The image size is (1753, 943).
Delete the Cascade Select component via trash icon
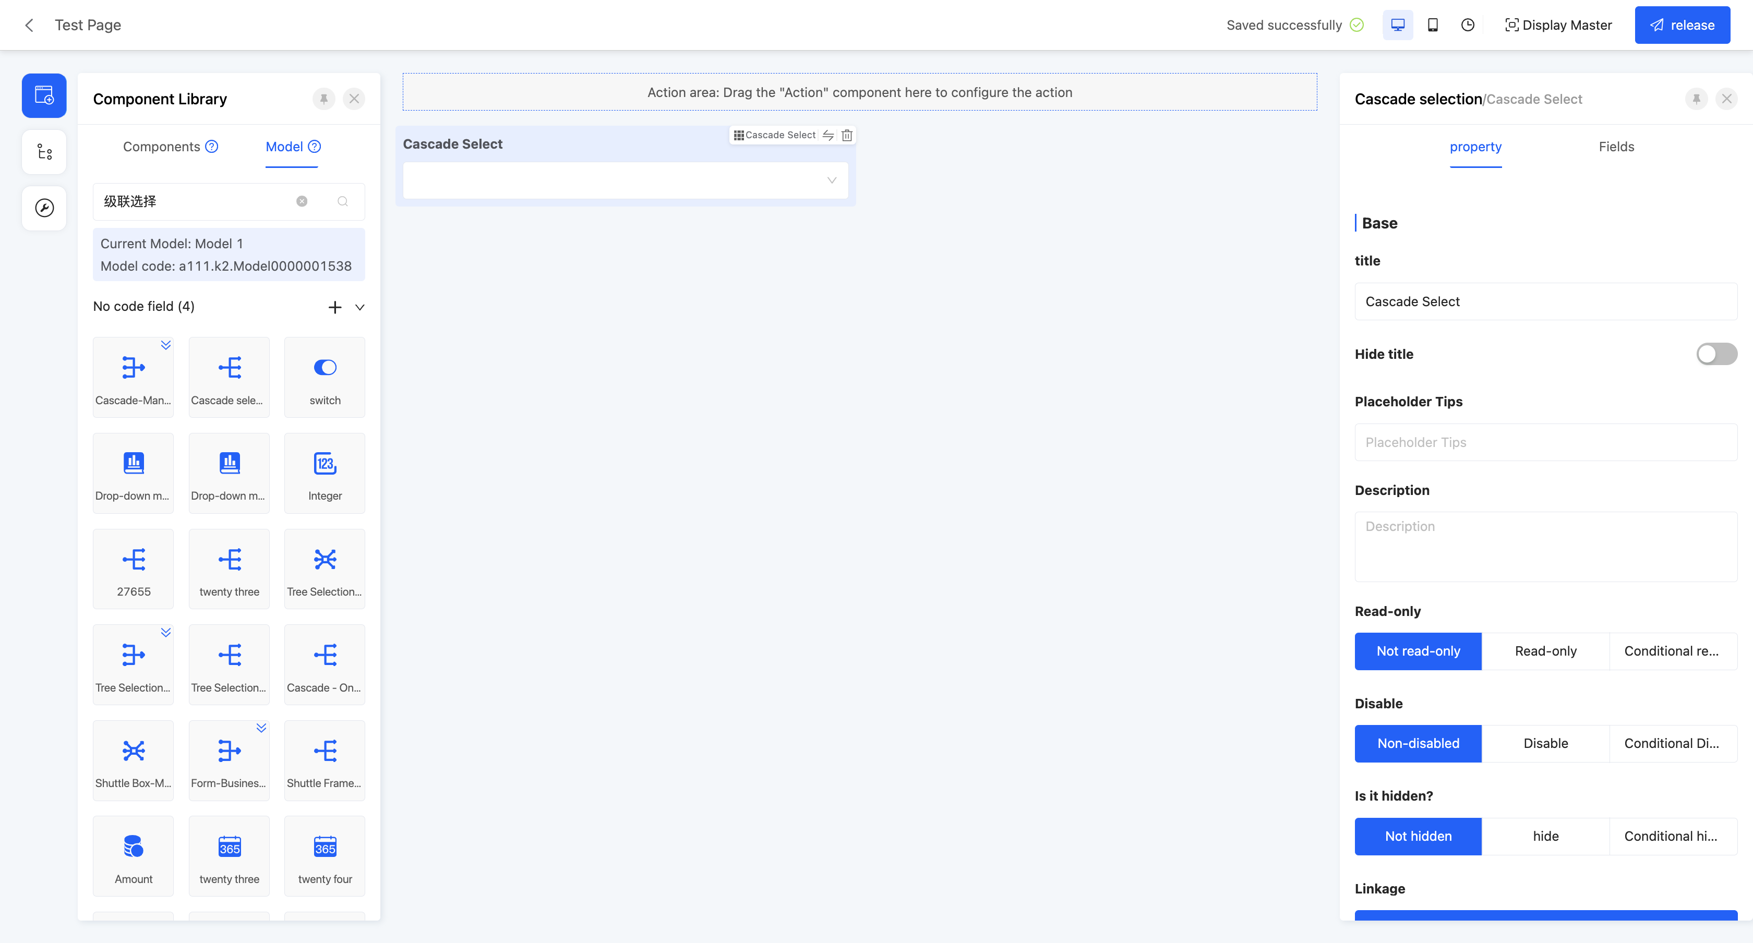pos(847,136)
